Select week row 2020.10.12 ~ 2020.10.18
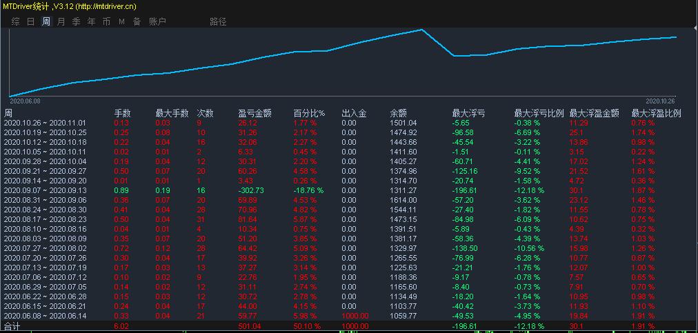 point(349,143)
